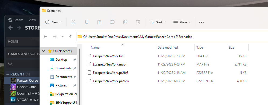Sort by Type column header

[200, 47]
